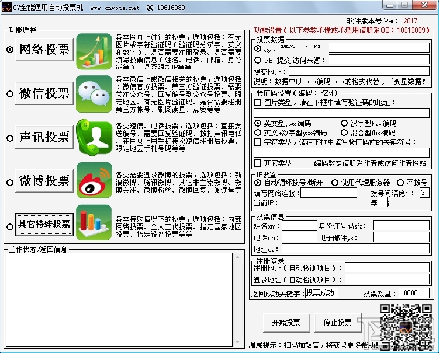The image size is (439, 353).
Task: Click the www.cnvote.net text in title bar
Action: [115, 8]
